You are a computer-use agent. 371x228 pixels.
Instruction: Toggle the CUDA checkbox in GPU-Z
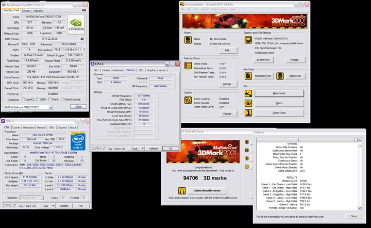[38, 100]
